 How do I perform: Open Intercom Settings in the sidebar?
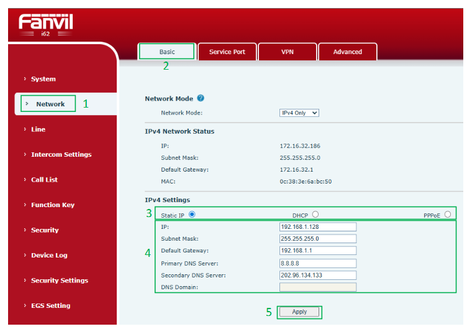[61, 154]
